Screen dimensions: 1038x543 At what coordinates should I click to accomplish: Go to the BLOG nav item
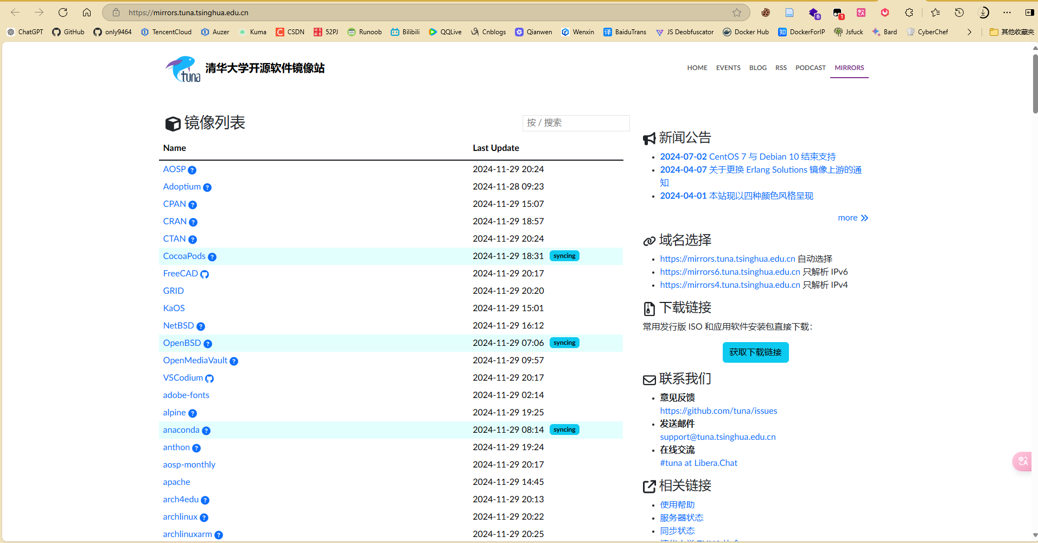coord(758,68)
